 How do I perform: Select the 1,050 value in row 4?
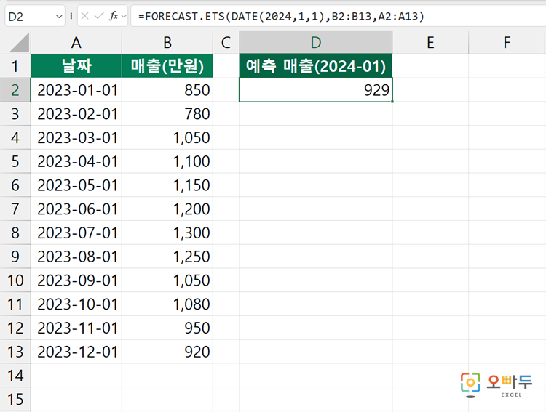[x=167, y=137]
